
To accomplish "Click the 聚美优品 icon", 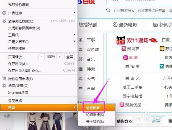I will (122, 105).
